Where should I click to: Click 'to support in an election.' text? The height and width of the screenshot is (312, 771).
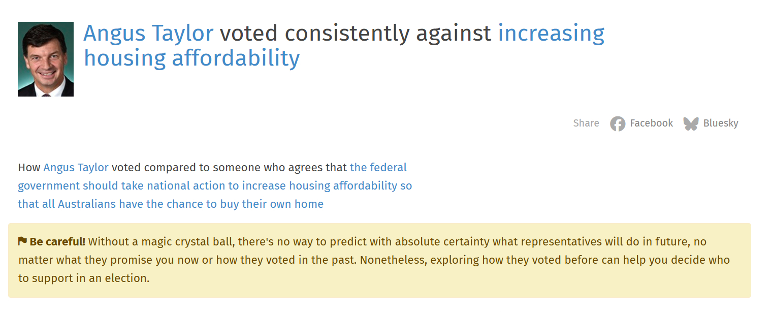tap(84, 278)
